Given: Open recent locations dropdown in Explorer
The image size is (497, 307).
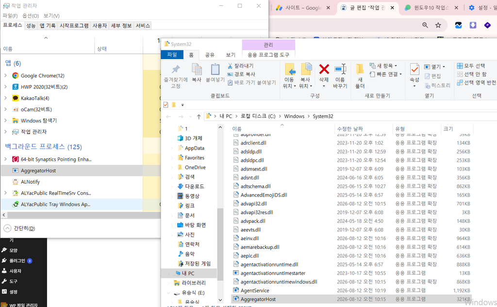Looking at the screenshot, I should tap(190, 117).
